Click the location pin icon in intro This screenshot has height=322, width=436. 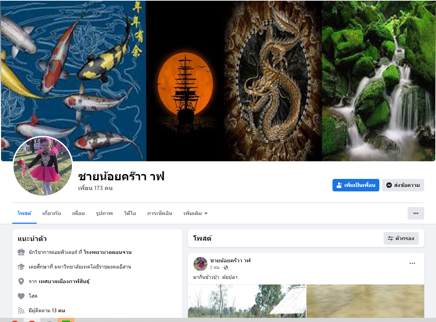[x=21, y=281]
